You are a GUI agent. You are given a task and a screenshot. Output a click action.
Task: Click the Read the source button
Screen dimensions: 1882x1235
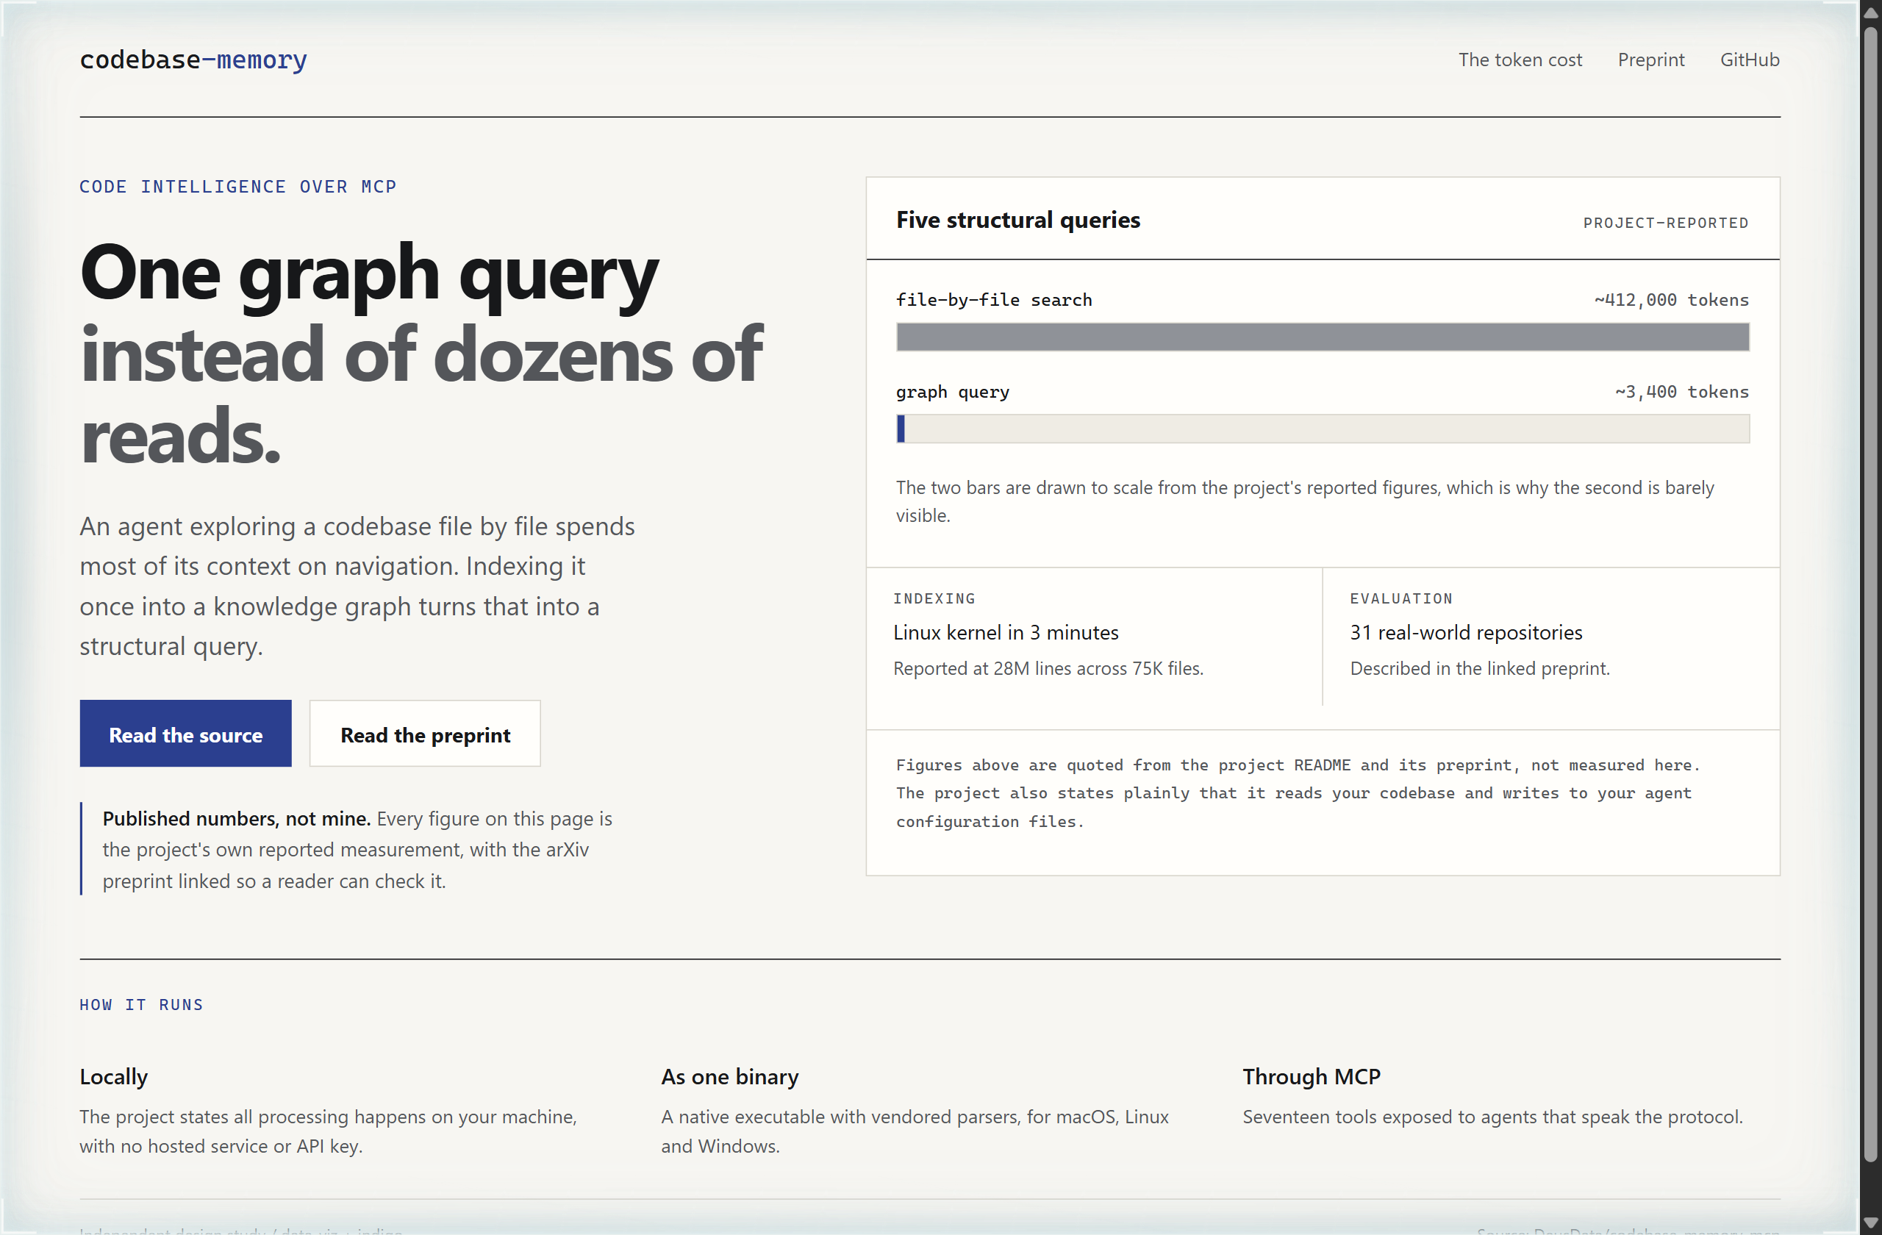(185, 734)
